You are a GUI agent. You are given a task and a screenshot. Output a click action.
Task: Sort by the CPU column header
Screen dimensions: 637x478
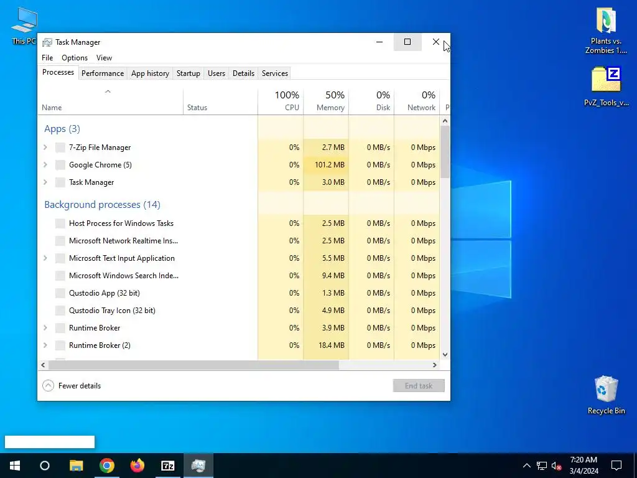point(281,101)
